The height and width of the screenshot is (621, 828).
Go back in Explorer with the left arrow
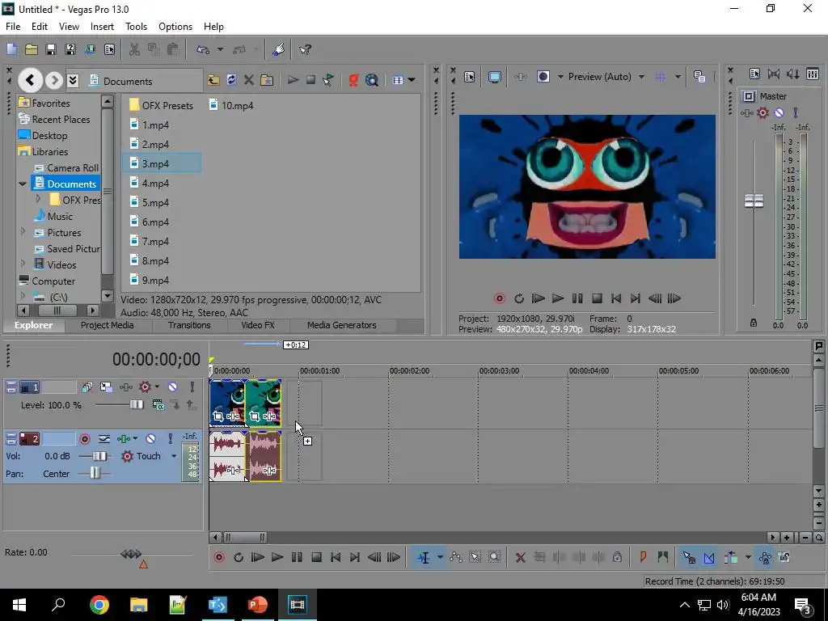coord(30,80)
